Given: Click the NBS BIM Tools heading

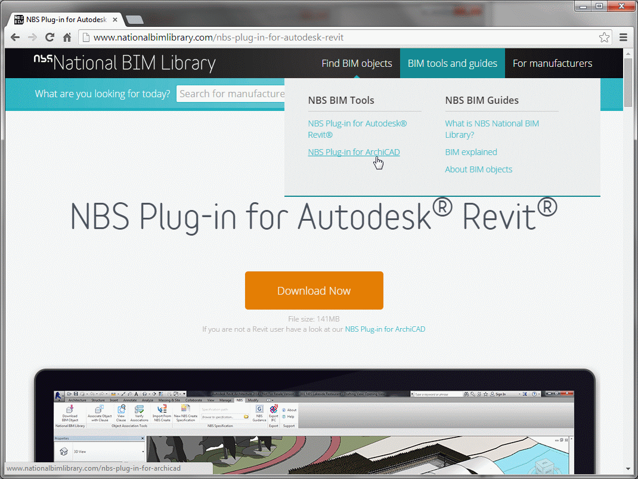Looking at the screenshot, I should (x=341, y=101).
